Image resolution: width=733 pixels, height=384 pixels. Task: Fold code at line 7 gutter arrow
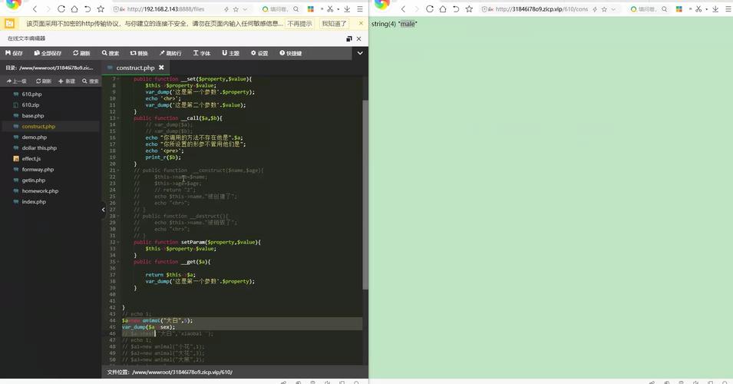coord(118,79)
